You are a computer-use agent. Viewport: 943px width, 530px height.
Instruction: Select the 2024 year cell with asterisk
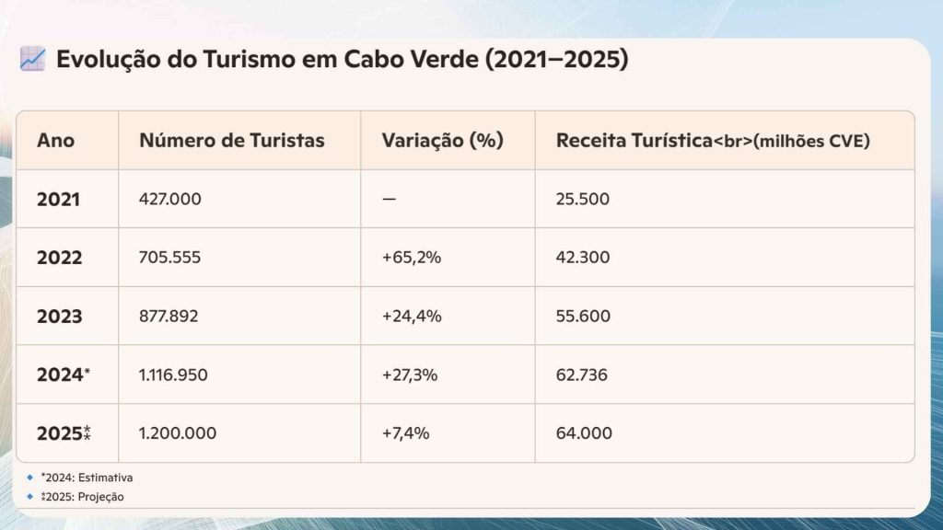pyautogui.click(x=64, y=374)
